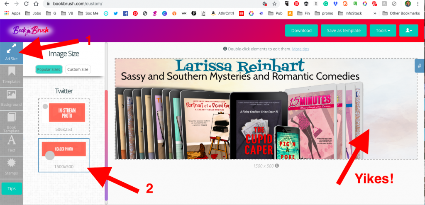This screenshot has height=205, width=425.
Task: Open the Ad Size panel icon
Action: pos(11,52)
